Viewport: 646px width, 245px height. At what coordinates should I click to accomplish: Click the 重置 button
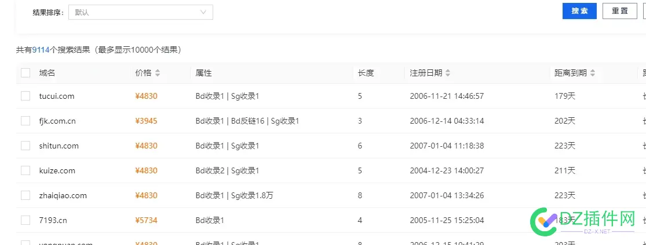point(619,11)
